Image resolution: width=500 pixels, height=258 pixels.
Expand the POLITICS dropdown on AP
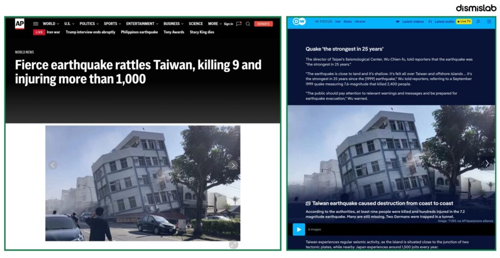89,24
